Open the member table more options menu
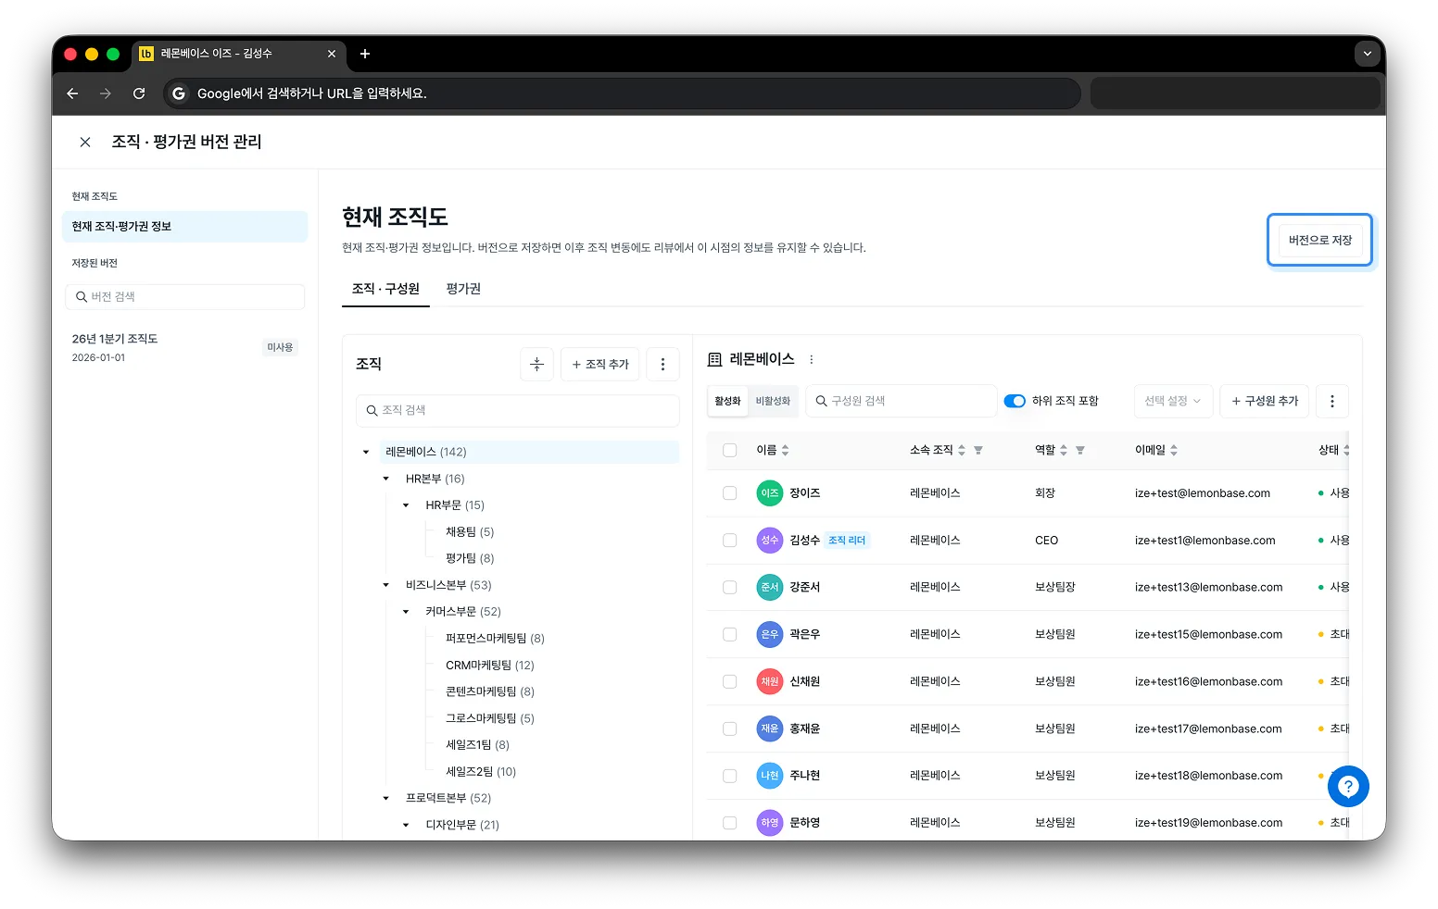Image resolution: width=1438 pixels, height=909 pixels. click(x=1332, y=401)
